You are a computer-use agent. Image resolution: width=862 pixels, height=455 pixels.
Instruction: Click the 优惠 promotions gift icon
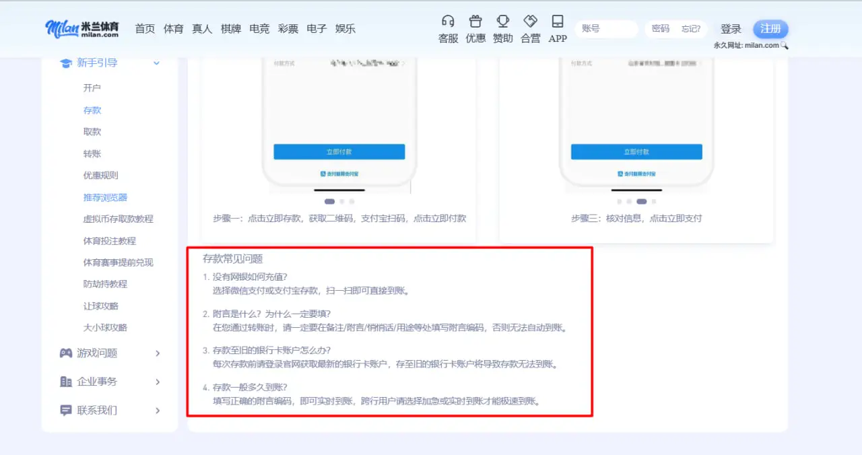[x=475, y=21]
